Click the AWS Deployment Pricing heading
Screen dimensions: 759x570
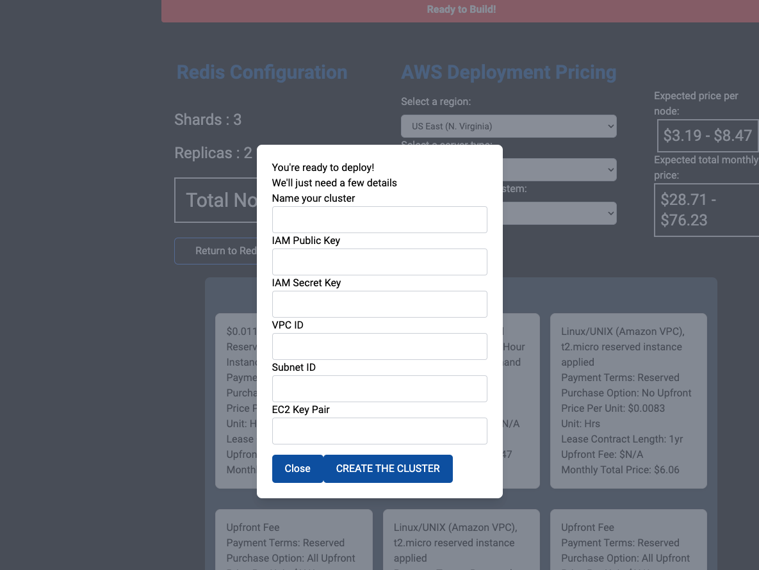509,72
